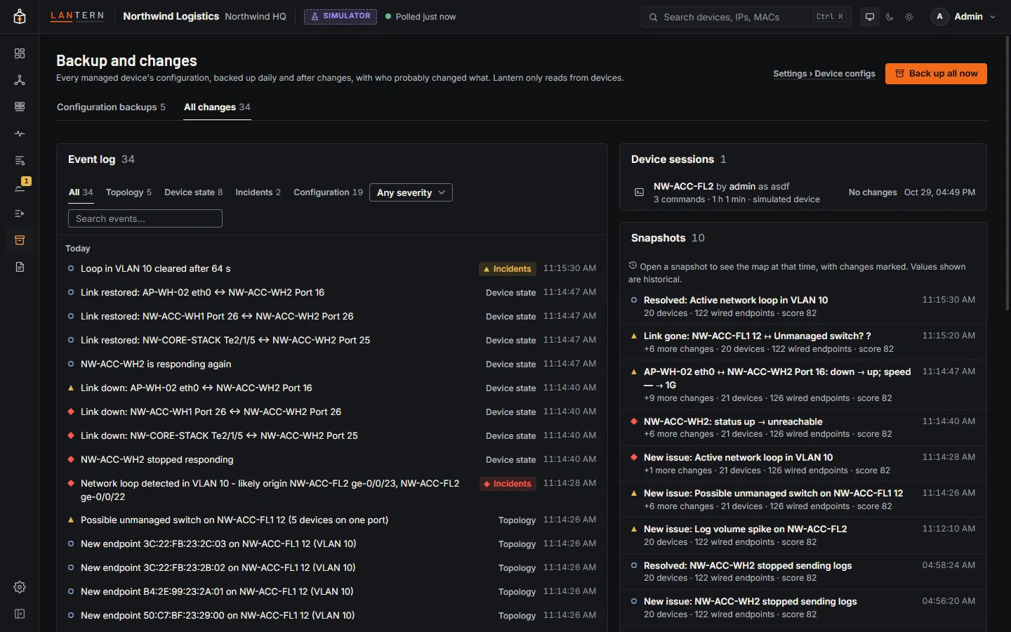Open the Any severity dropdown

(411, 192)
